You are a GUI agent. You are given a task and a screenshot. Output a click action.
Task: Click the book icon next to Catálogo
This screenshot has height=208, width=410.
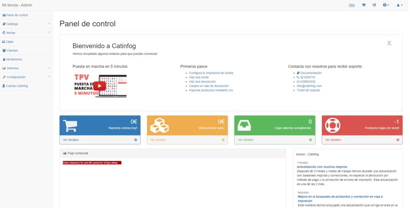click(4, 24)
